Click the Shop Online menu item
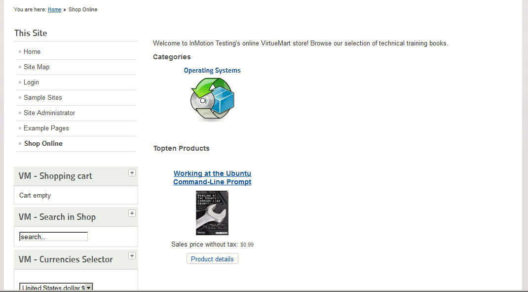Image resolution: width=528 pixels, height=292 pixels. tap(43, 143)
